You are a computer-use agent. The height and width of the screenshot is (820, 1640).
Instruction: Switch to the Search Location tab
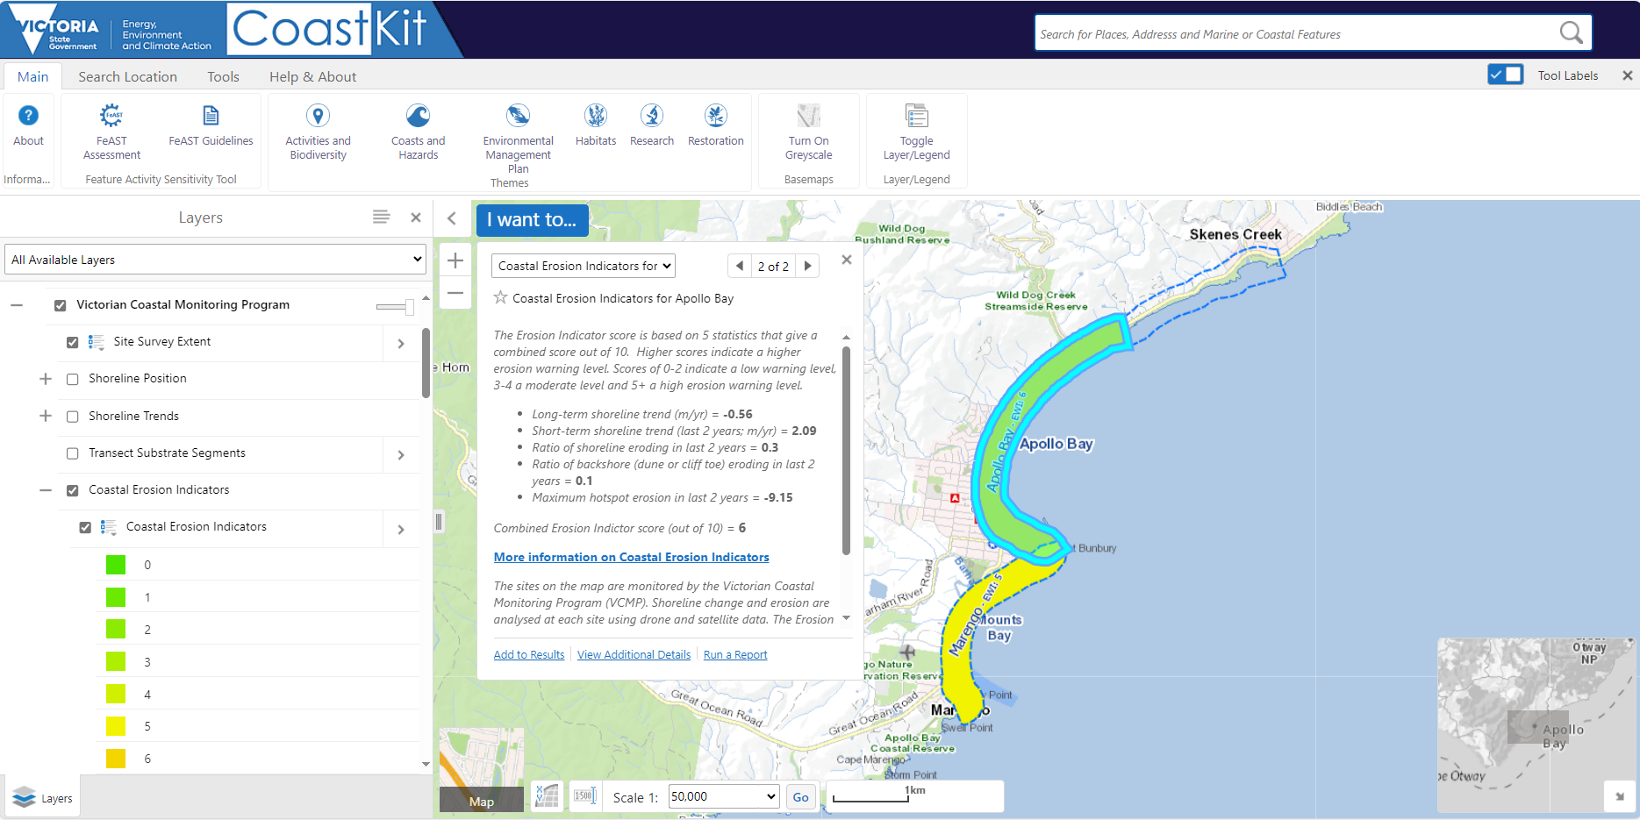127,76
